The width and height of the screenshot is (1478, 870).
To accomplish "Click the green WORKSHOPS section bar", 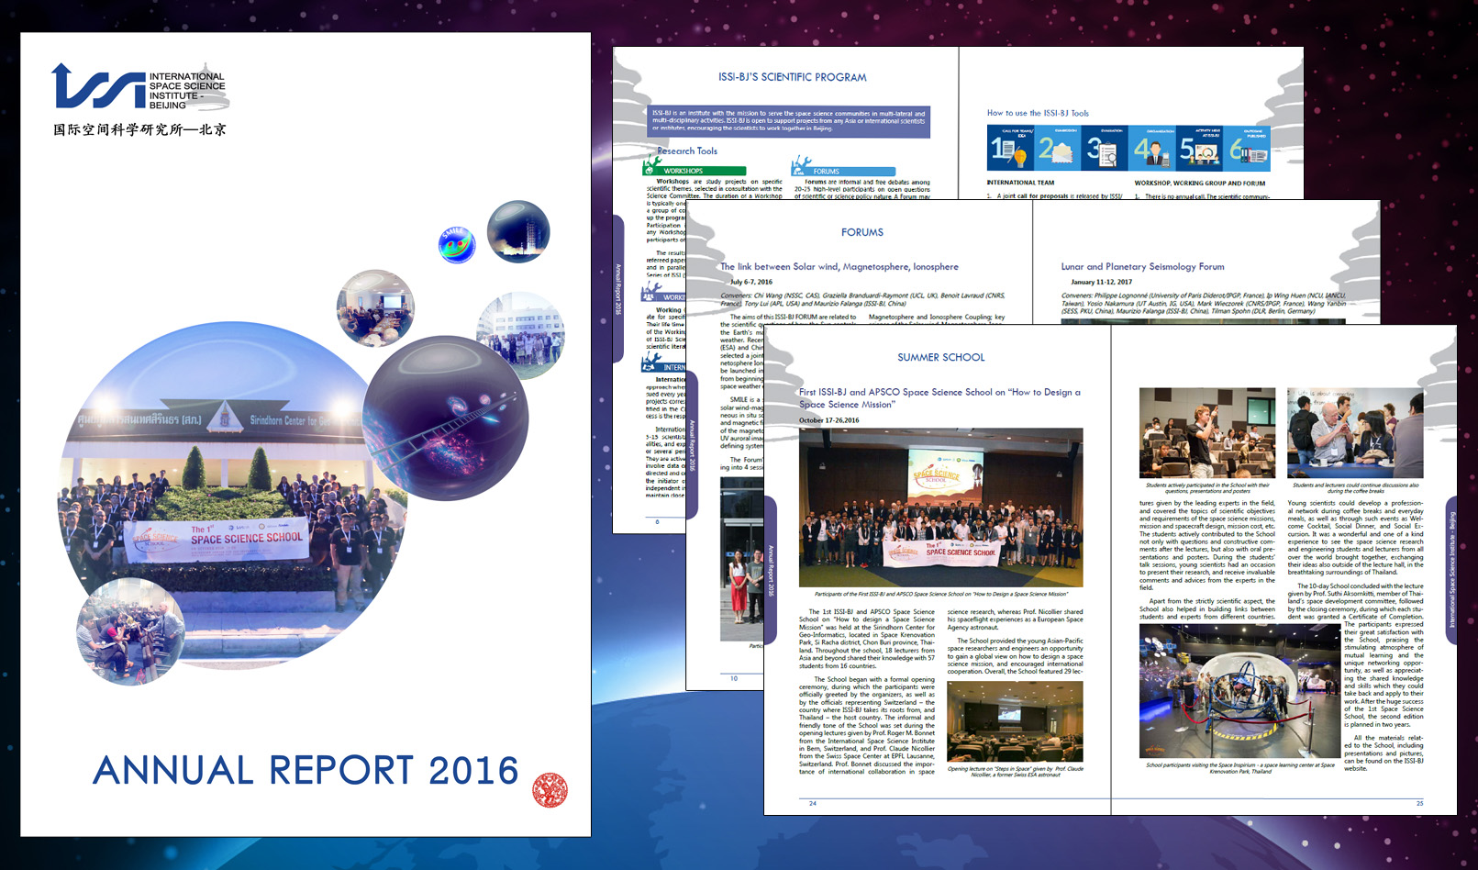I will click(696, 171).
